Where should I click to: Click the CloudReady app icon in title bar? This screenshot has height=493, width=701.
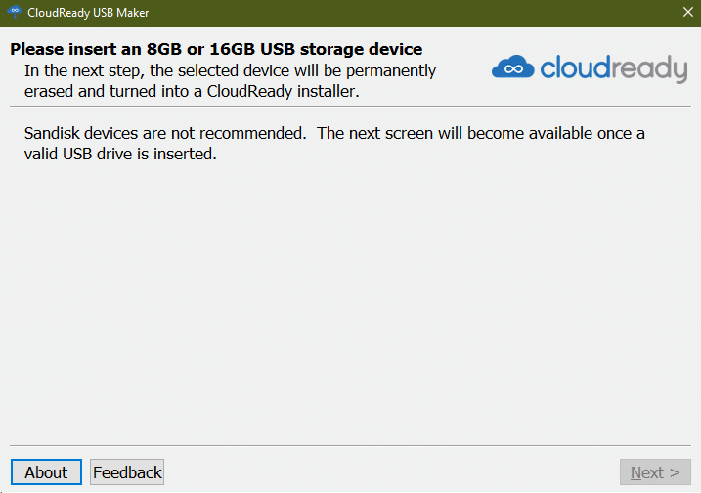[14, 12]
